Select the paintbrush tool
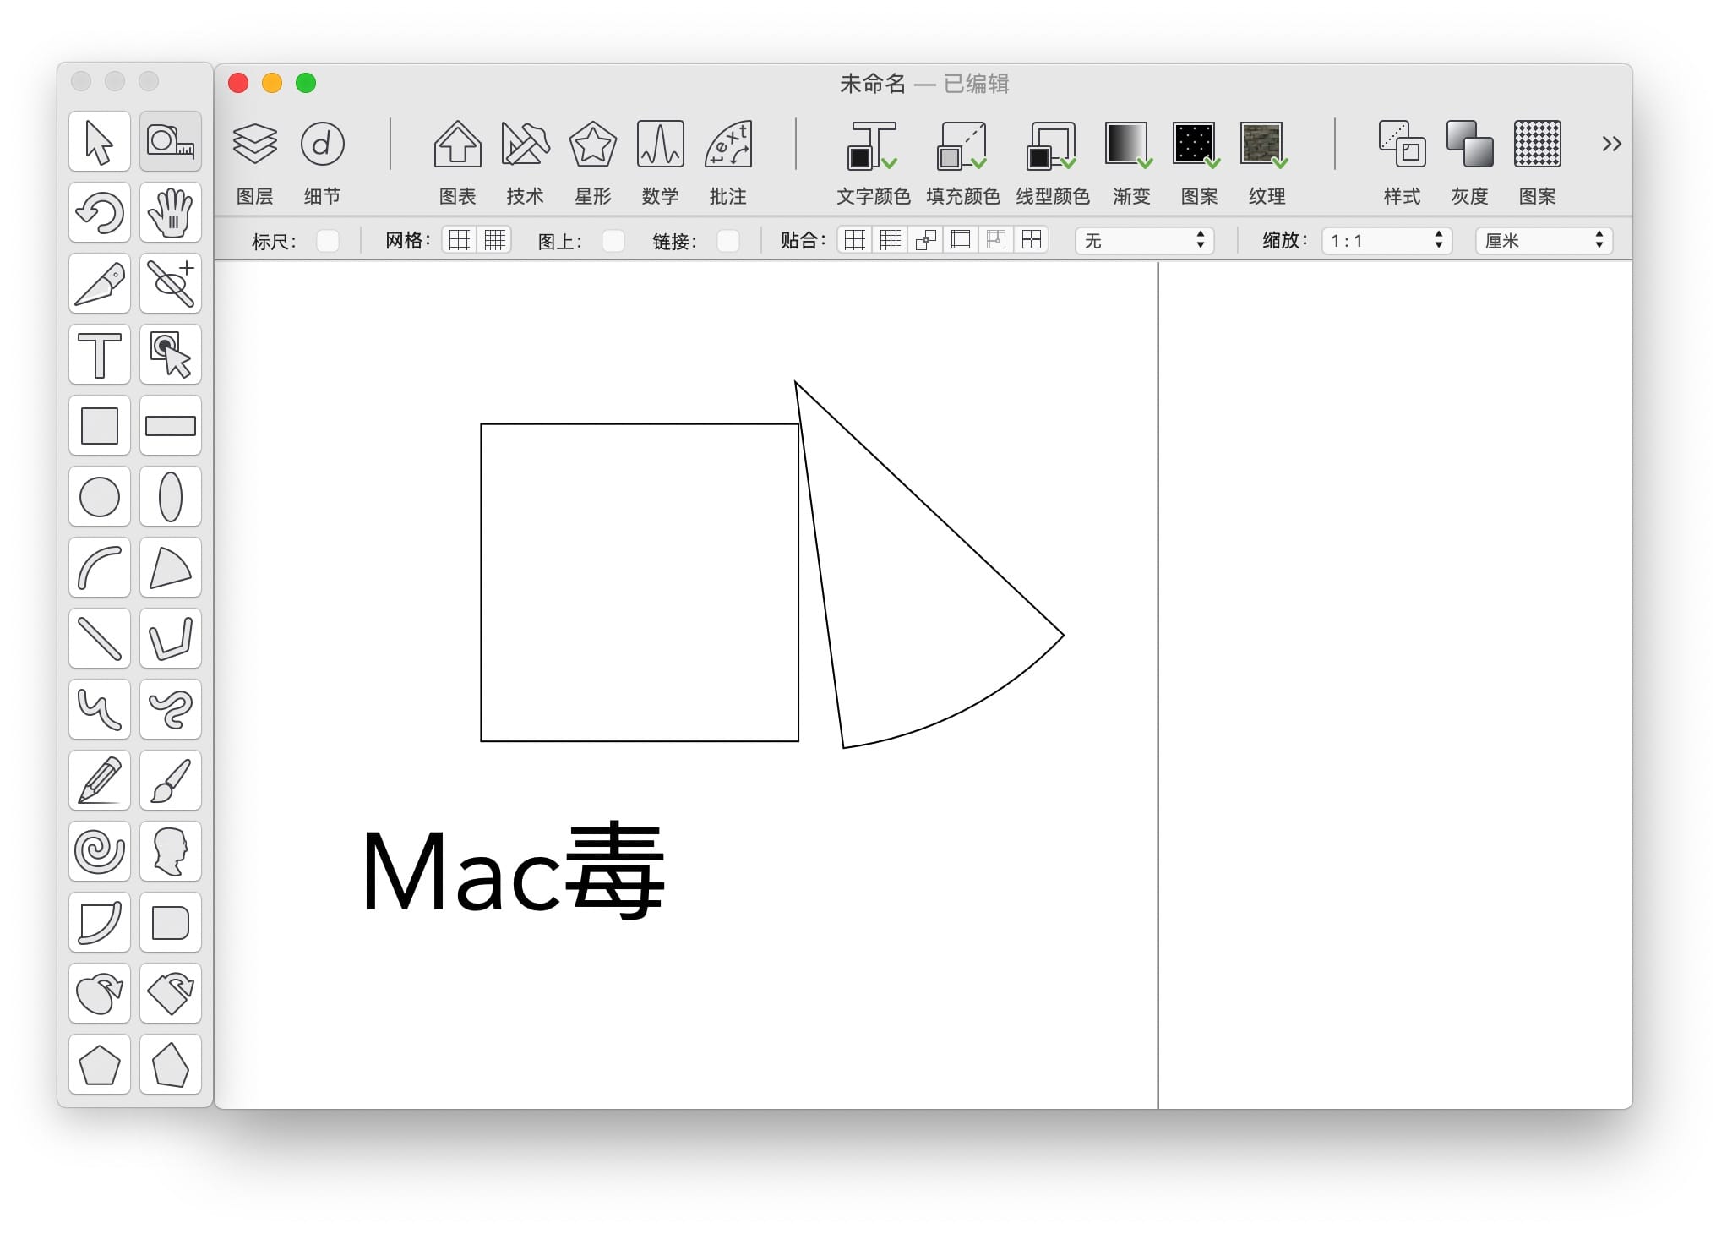 [171, 780]
